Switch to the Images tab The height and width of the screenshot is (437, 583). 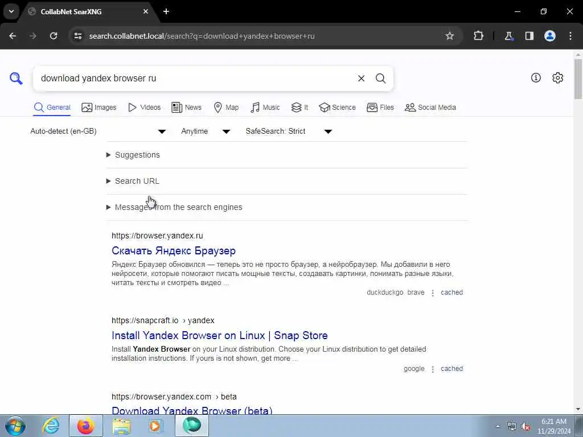[x=99, y=108]
